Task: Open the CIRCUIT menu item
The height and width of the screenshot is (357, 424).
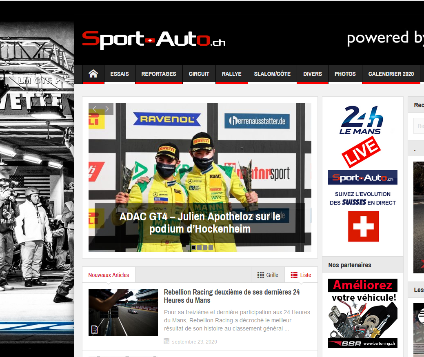Action: (x=199, y=74)
